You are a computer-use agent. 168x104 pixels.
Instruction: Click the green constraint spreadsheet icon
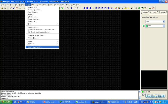pyautogui.click(x=139, y=8)
